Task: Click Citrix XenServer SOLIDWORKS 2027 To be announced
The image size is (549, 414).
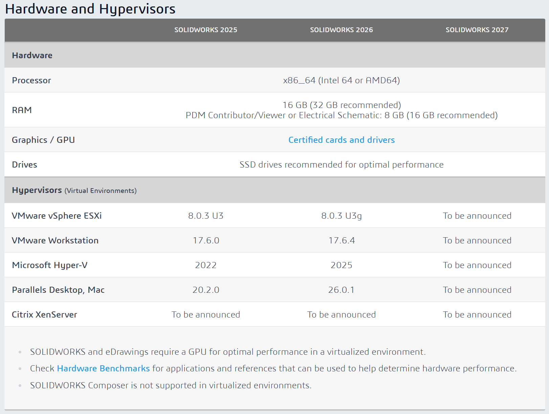Action: coord(477,314)
